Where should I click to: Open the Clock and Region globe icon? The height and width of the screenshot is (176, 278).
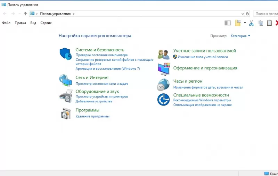coord(163,85)
